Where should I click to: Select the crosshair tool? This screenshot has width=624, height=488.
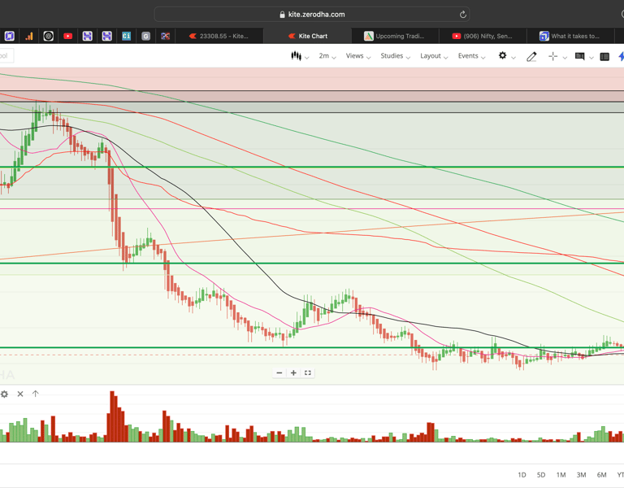tap(552, 57)
